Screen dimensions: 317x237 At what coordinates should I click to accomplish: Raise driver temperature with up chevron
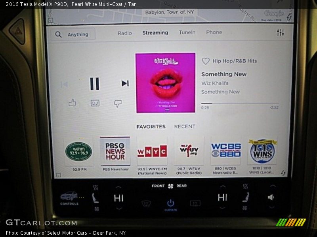(x=118, y=187)
